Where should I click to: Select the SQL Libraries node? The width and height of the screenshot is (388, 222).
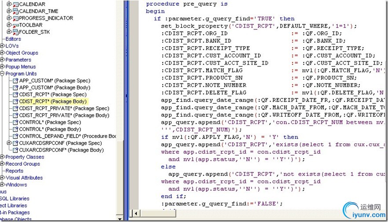click(x=15, y=198)
